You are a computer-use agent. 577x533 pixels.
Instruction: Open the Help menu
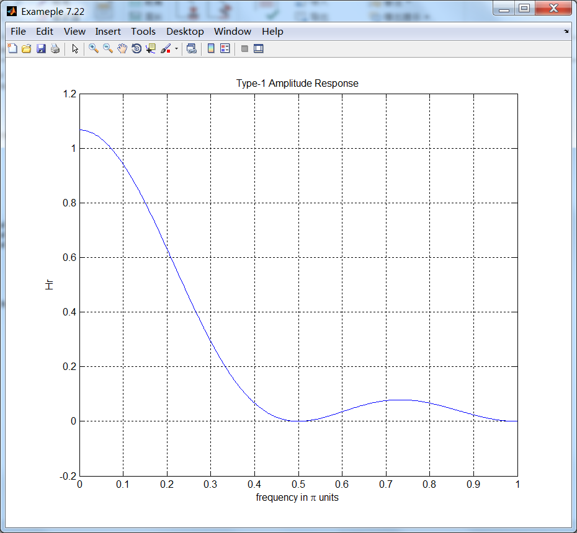point(272,32)
